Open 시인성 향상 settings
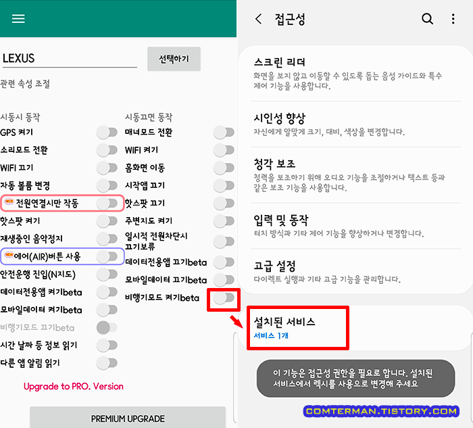The image size is (473, 428). click(356, 124)
